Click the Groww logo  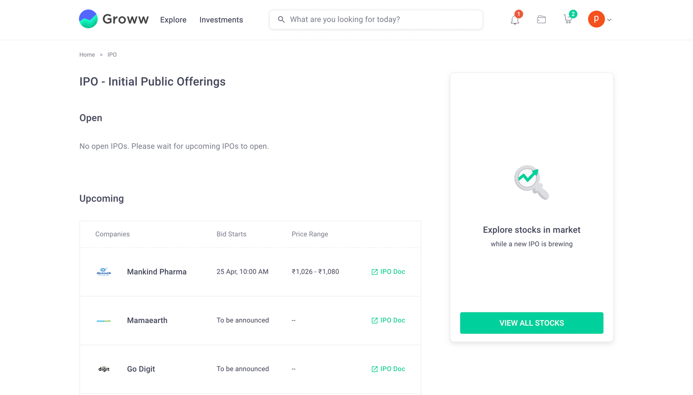click(114, 19)
